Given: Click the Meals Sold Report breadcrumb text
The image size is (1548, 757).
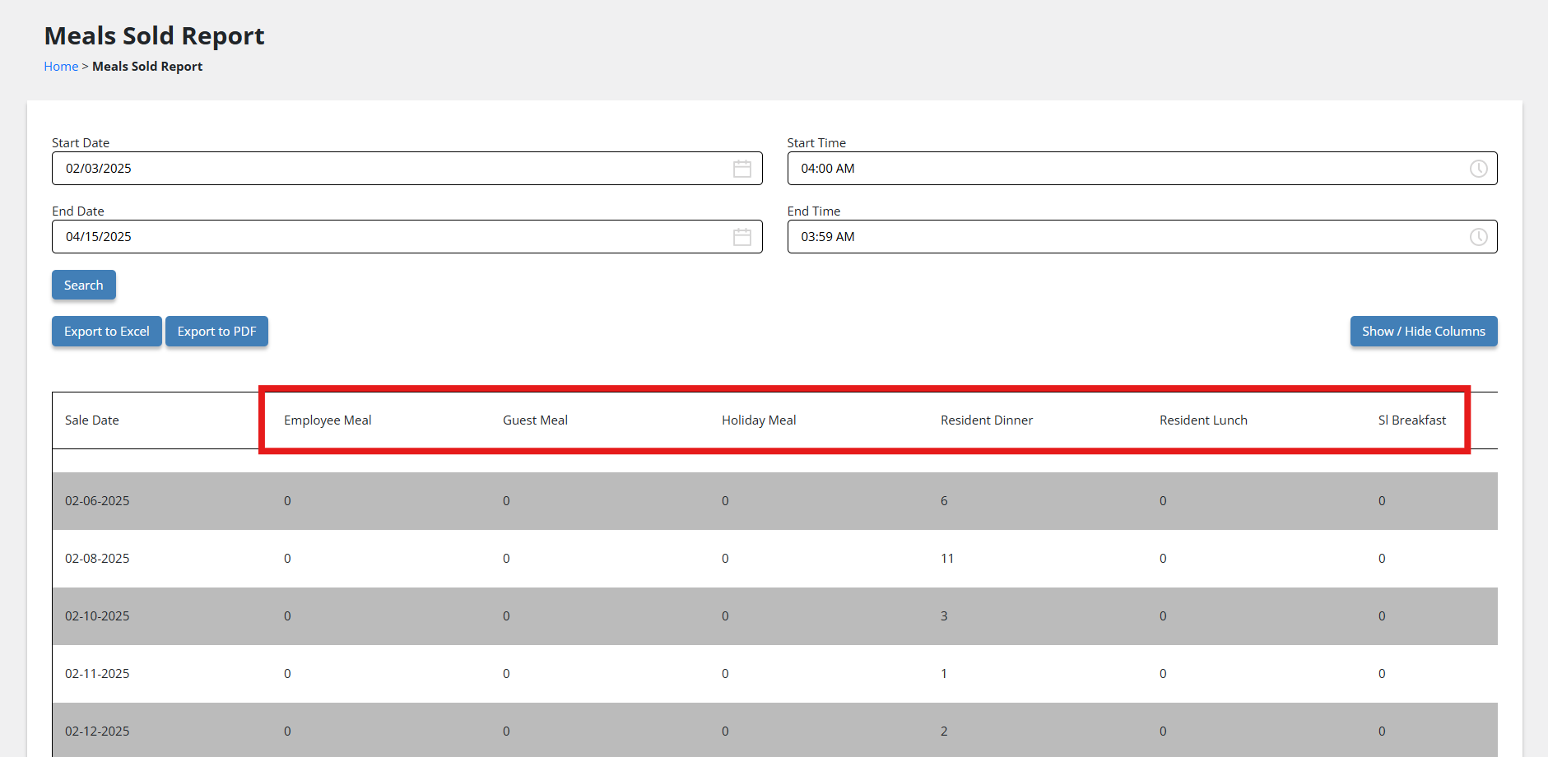Looking at the screenshot, I should coord(147,67).
